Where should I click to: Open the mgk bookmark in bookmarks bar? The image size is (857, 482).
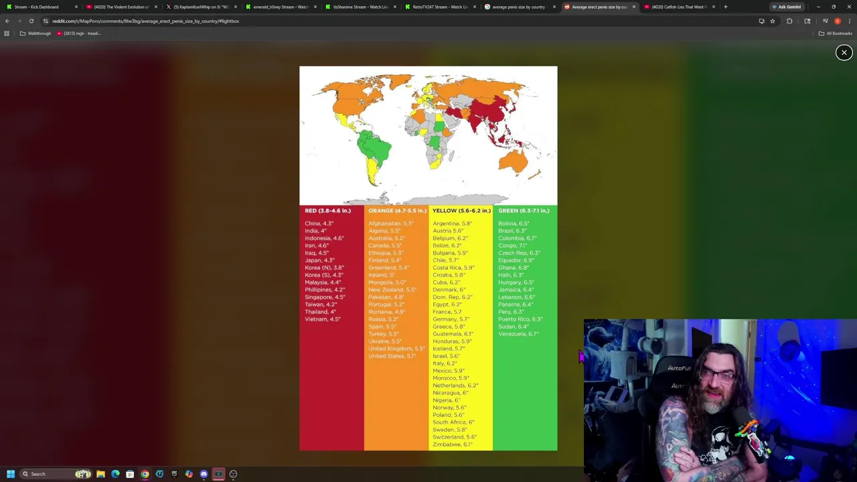click(x=79, y=33)
